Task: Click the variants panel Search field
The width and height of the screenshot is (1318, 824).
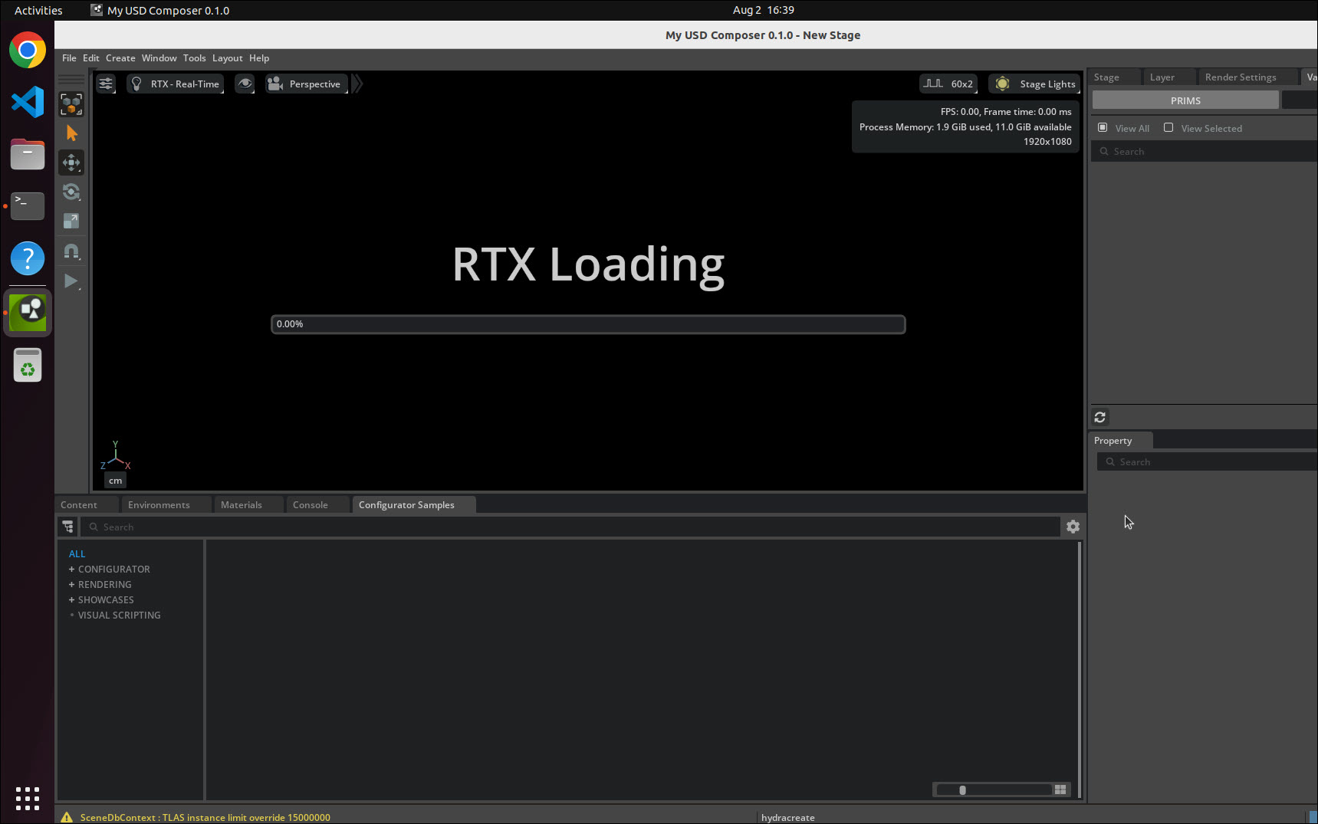Action: tap(1204, 152)
